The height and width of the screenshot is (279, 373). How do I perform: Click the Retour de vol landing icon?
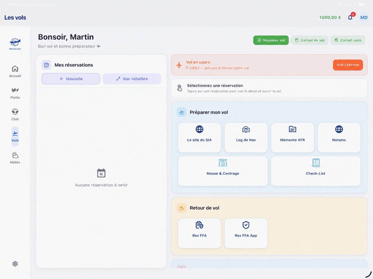182,208
